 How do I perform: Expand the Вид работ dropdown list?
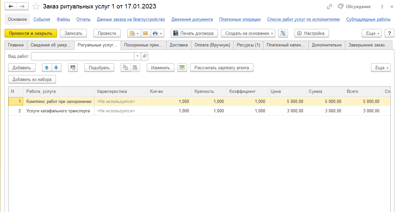137,56
